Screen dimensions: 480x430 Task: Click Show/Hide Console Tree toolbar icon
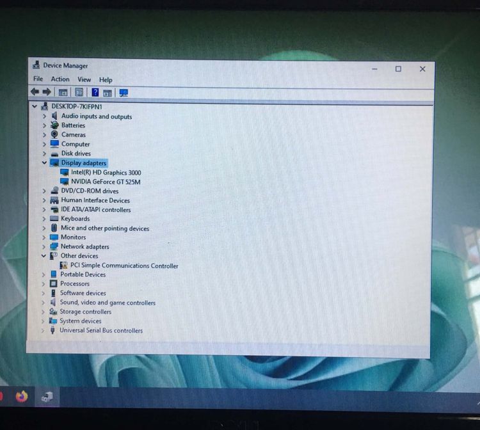(x=63, y=92)
